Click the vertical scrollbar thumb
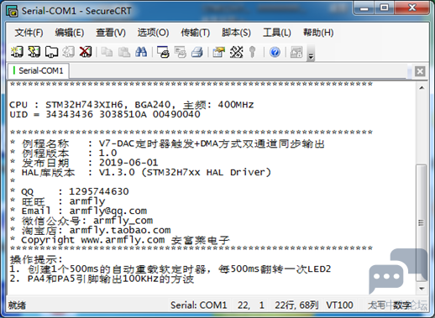435x318 pixels. click(422, 222)
